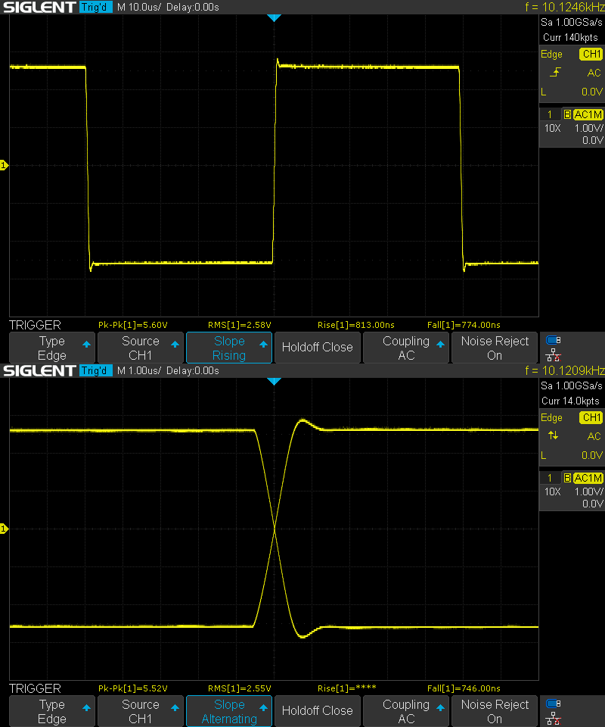Click 10X probe setting, 10.0us/ screen
This screenshot has width=605, height=727.
point(552,128)
